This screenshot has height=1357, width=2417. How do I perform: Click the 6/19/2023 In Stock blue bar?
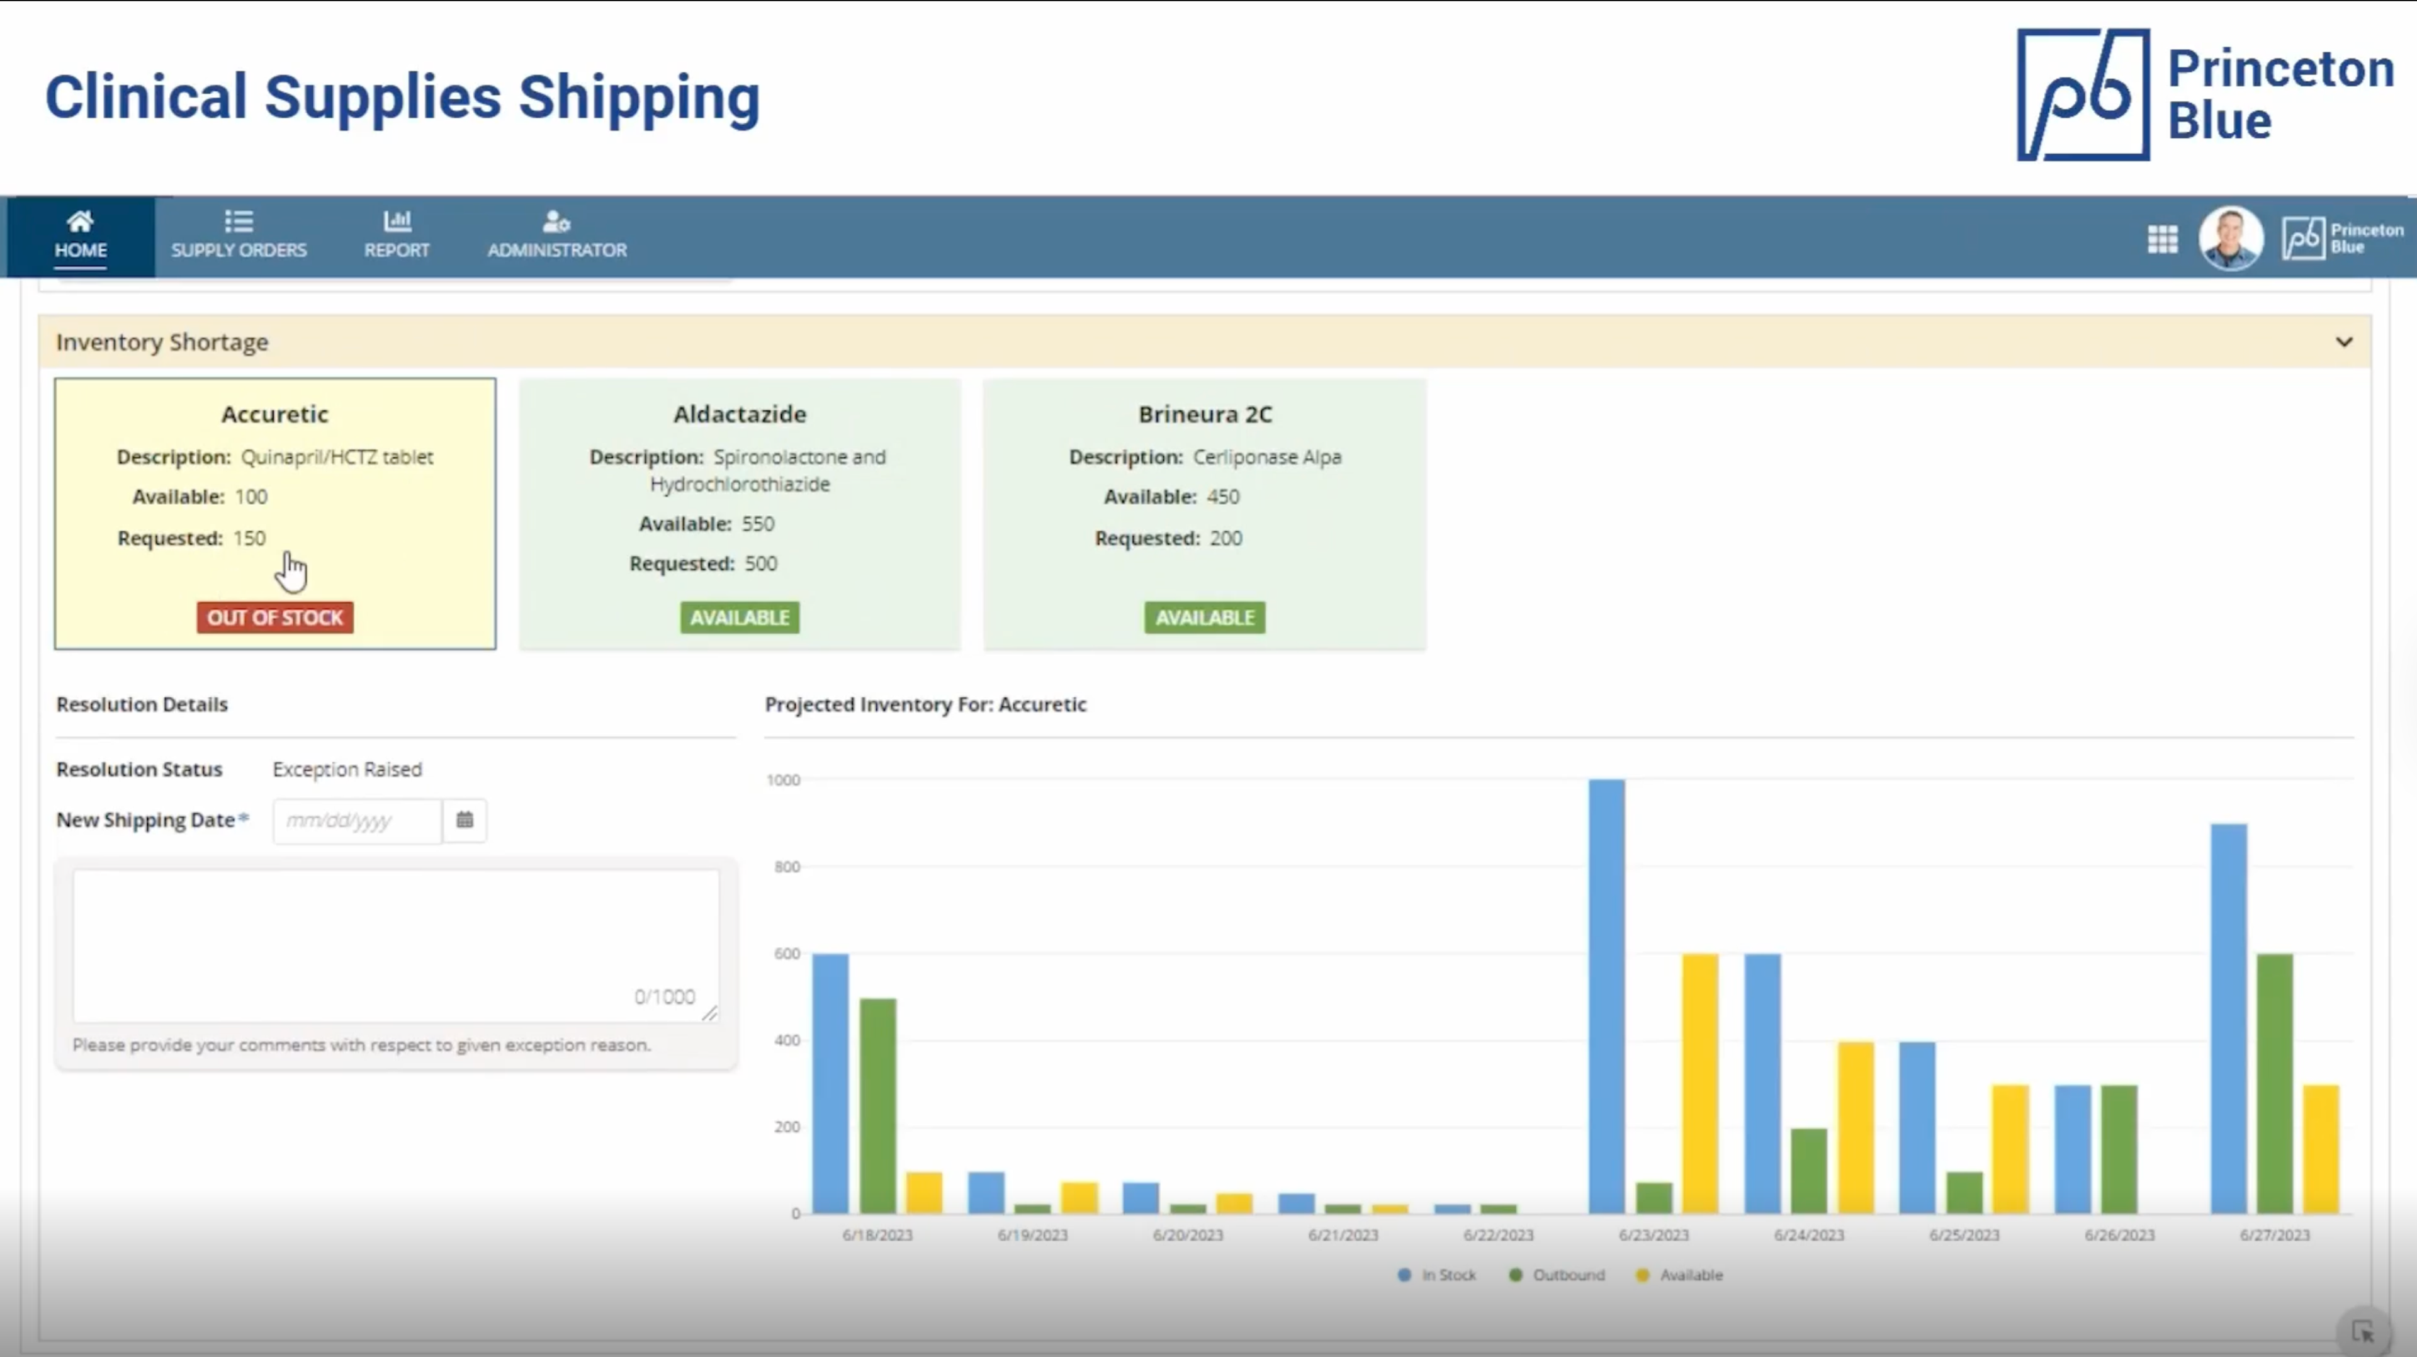click(x=986, y=1192)
